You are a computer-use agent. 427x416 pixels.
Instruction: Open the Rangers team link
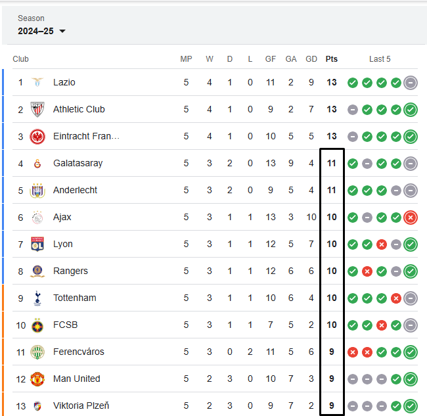pyautogui.click(x=70, y=271)
